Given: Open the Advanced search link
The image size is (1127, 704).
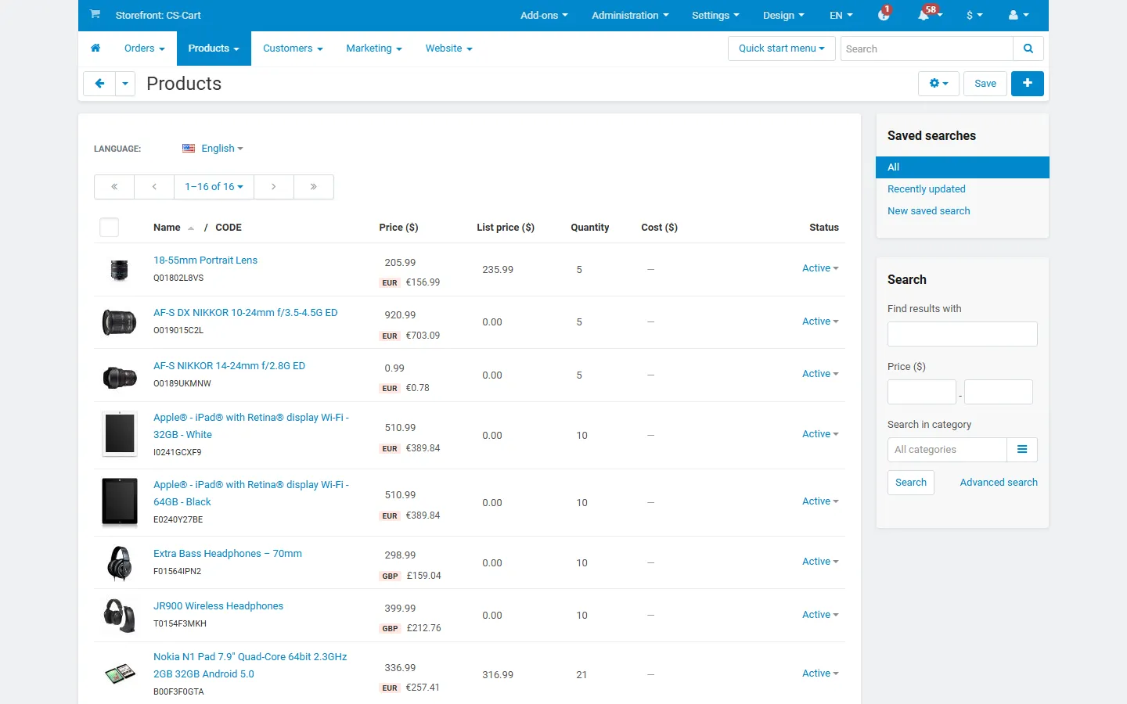Looking at the screenshot, I should [x=999, y=483].
